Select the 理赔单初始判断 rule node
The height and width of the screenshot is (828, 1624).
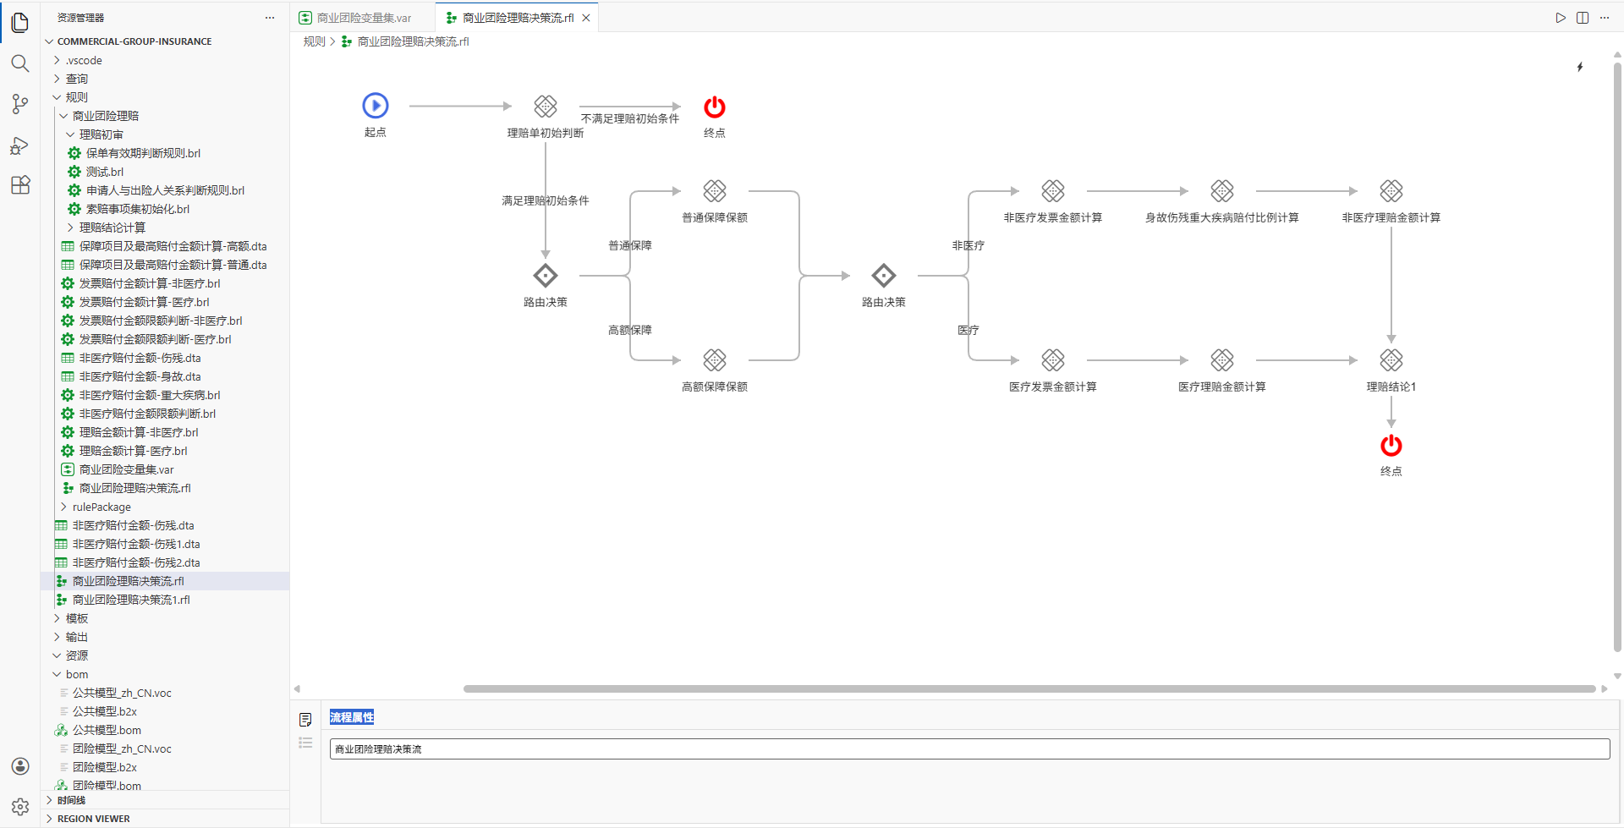pos(546,107)
